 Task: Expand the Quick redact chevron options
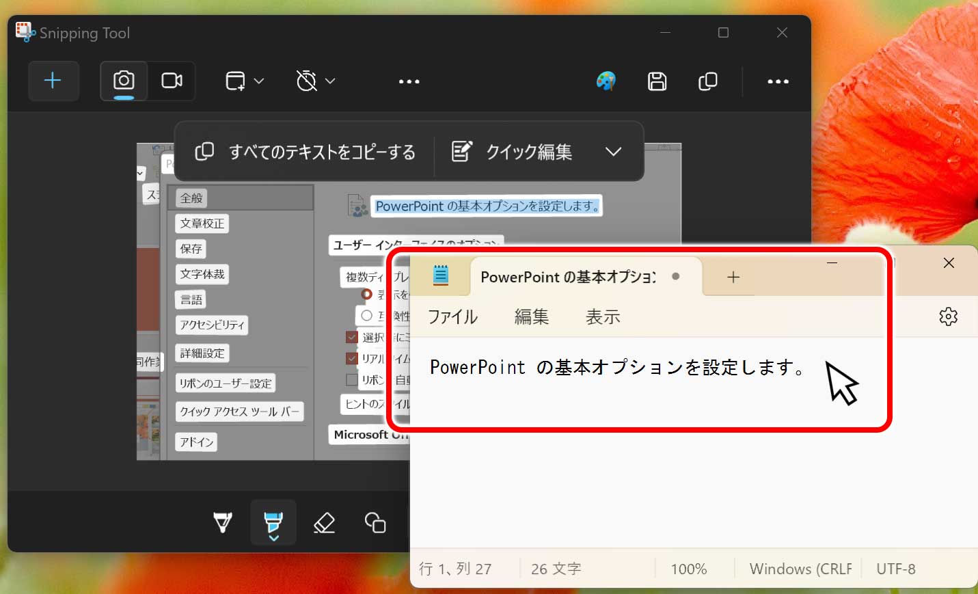point(613,152)
